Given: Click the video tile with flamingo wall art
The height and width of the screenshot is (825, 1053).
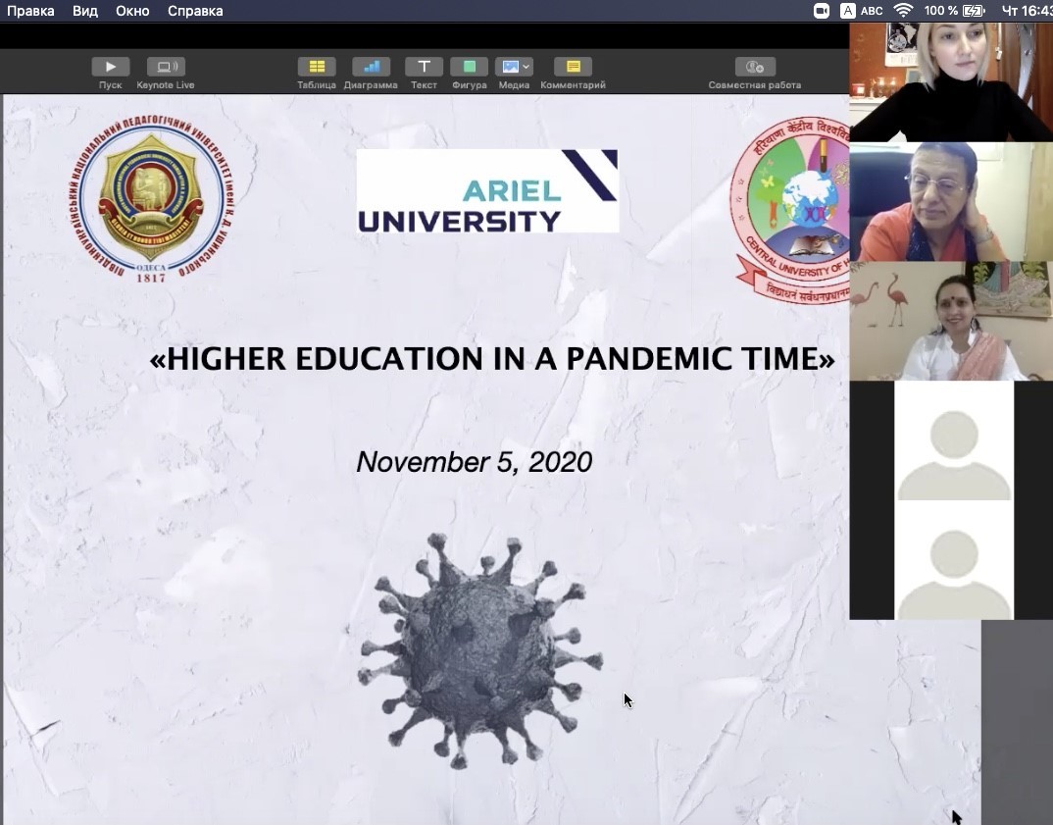Looking at the screenshot, I should coord(951,321).
